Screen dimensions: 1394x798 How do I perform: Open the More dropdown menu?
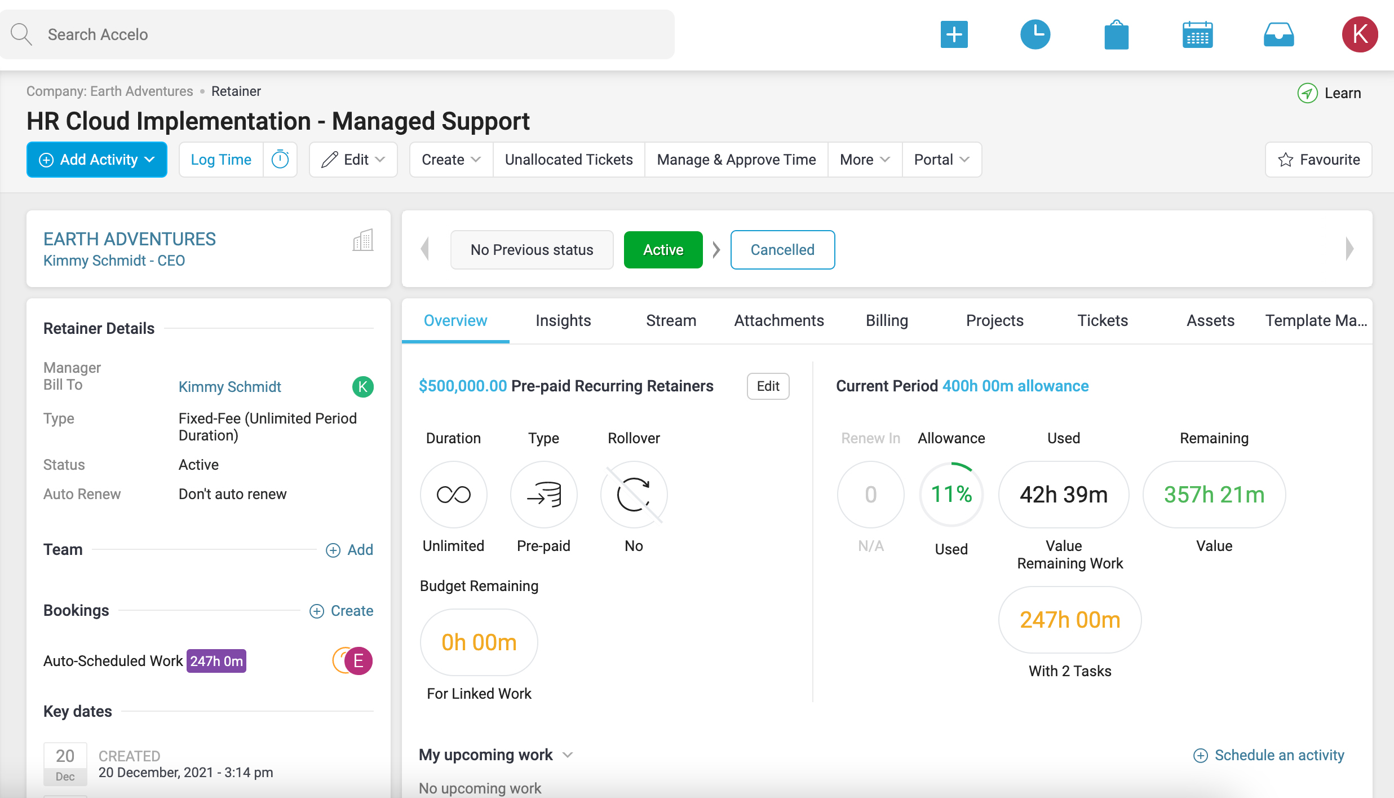865,160
